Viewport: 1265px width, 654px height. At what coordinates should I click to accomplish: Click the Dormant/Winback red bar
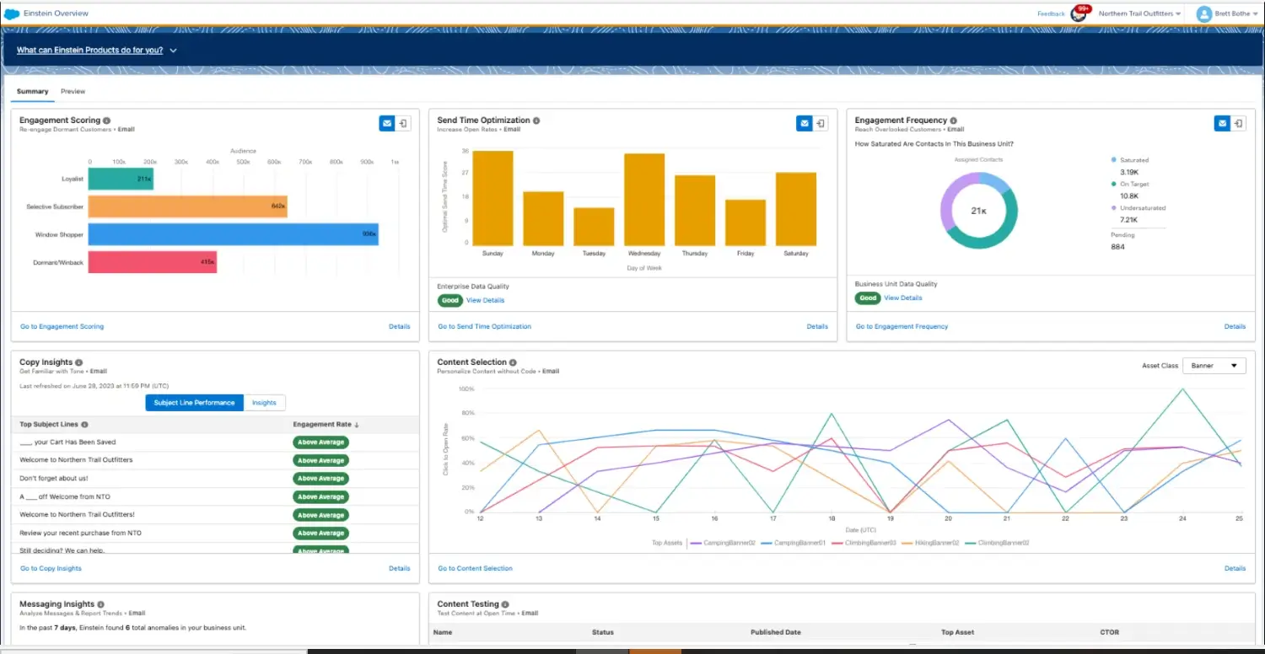pyautogui.click(x=153, y=262)
